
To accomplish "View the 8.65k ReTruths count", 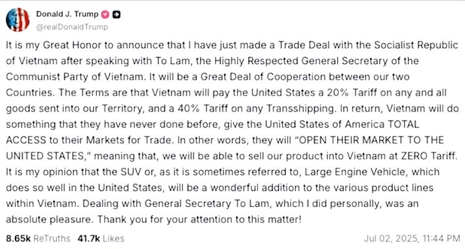I will click(18, 239).
